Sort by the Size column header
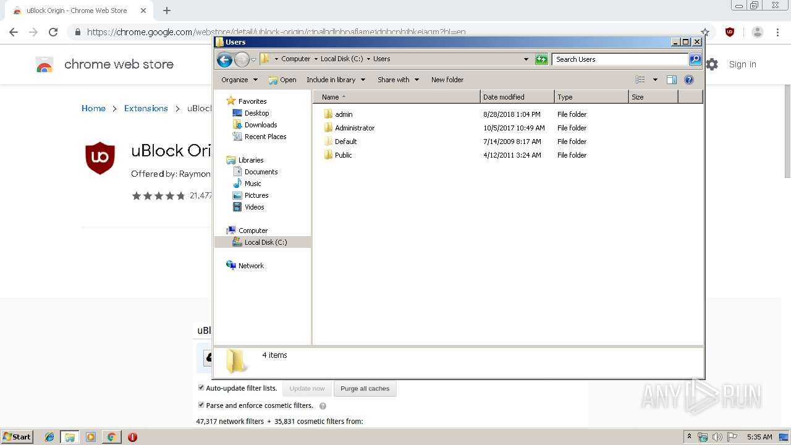 [x=653, y=97]
